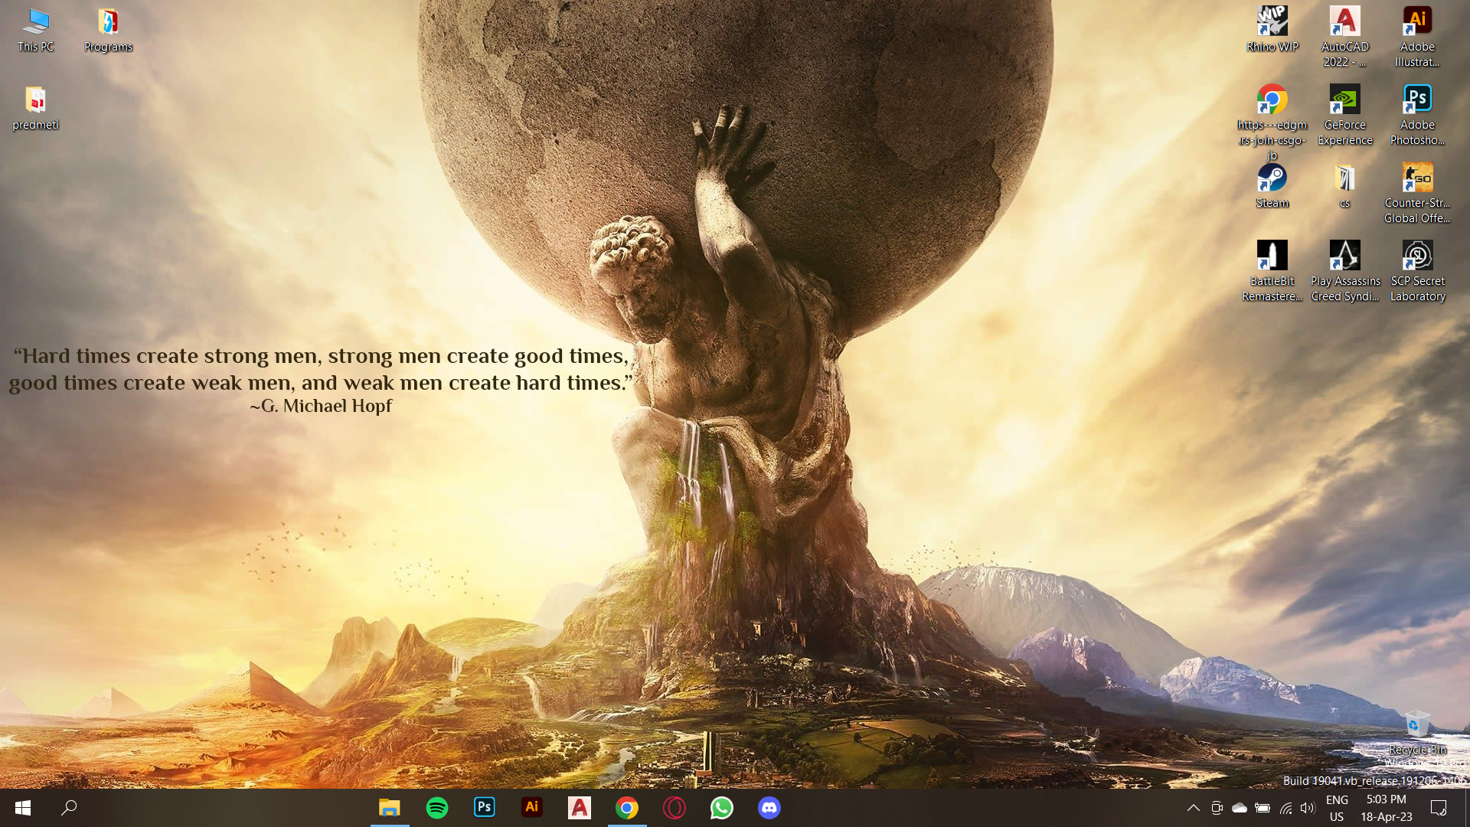Open the notification Action Center

tap(1439, 808)
